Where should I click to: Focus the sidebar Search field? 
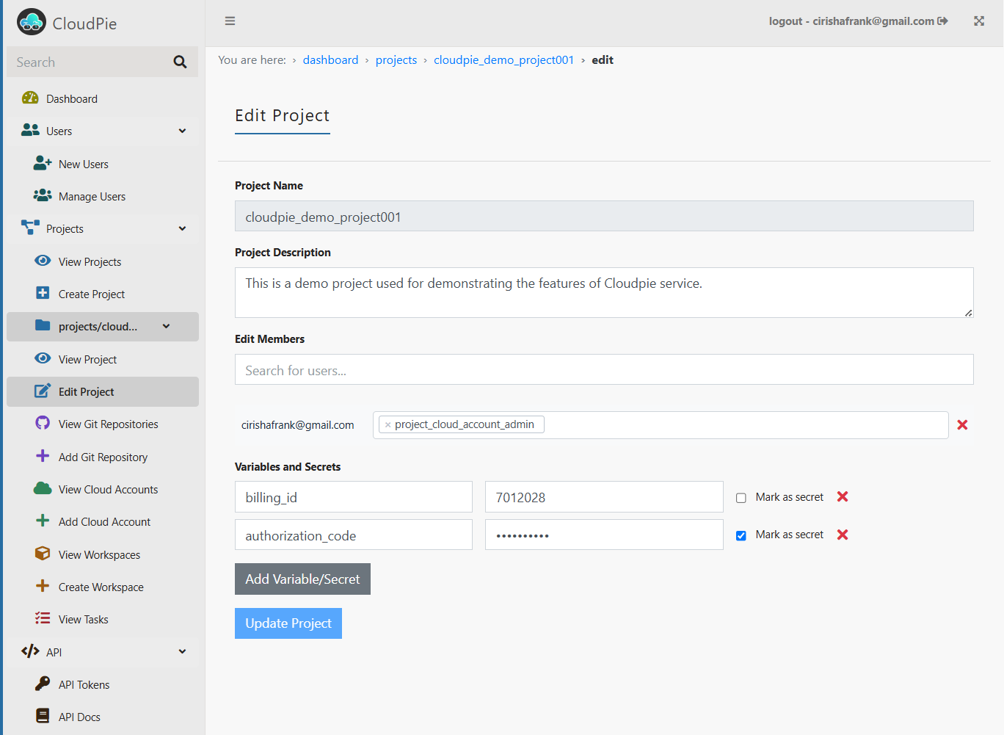click(x=88, y=62)
